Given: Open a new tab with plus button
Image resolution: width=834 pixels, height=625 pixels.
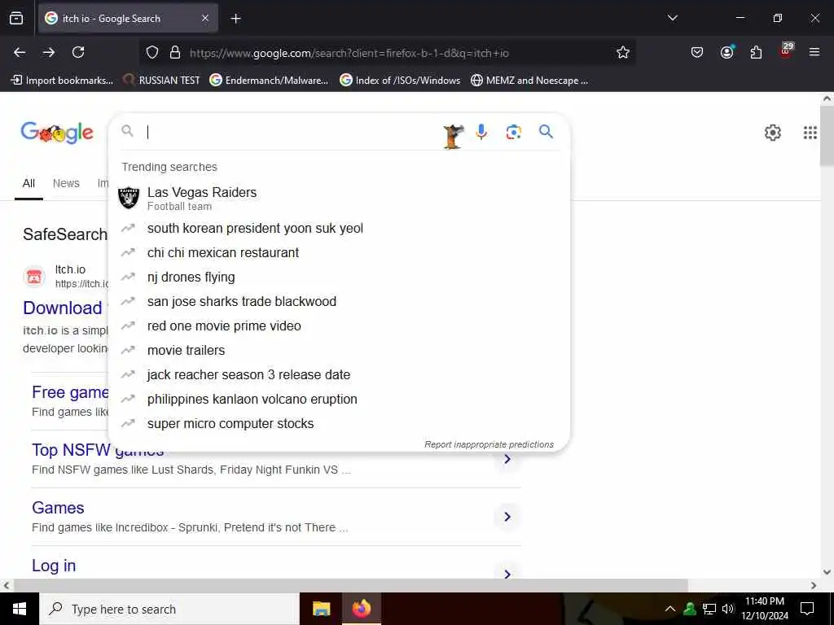Looking at the screenshot, I should tap(235, 19).
